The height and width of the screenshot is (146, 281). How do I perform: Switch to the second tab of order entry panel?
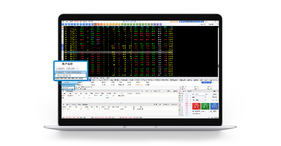189,91
